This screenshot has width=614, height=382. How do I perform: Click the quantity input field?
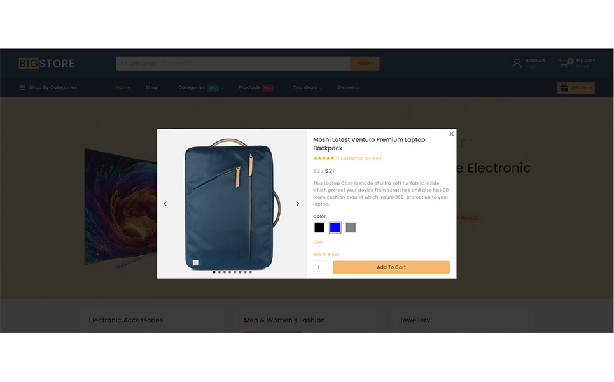[321, 267]
